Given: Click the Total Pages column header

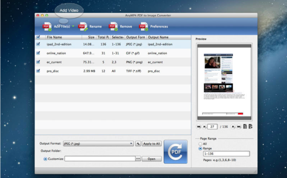Looking at the screenshot, I should click(x=103, y=37).
